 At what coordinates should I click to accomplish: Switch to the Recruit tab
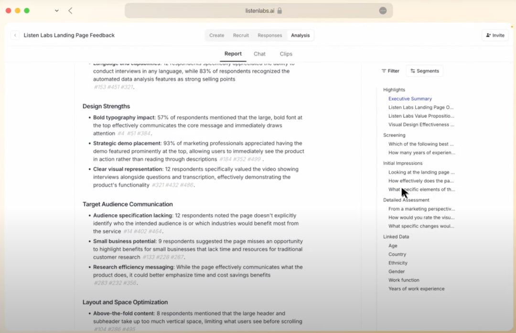241,35
